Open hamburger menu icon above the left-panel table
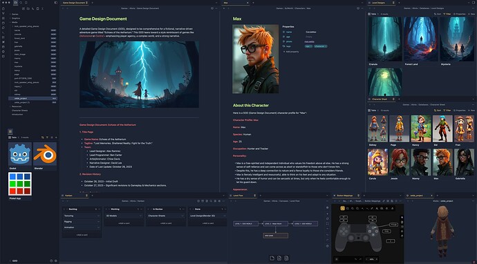Image resolution: width=477 pixels, height=264 pixels. [x=10, y=131]
